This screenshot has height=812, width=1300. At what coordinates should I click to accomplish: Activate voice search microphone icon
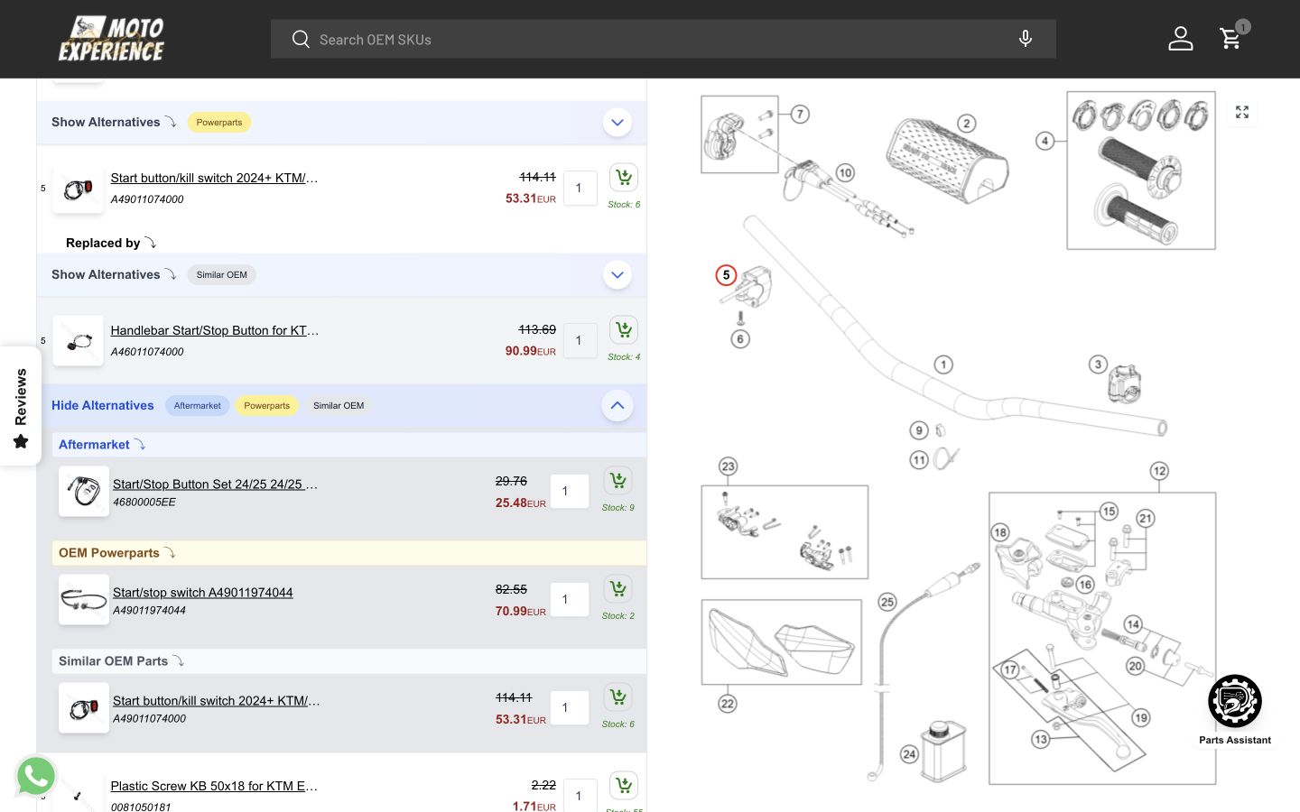(x=1026, y=39)
